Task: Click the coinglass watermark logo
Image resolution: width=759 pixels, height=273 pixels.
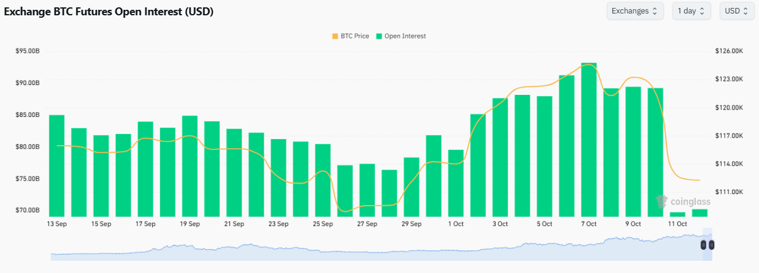Action: 682,201
